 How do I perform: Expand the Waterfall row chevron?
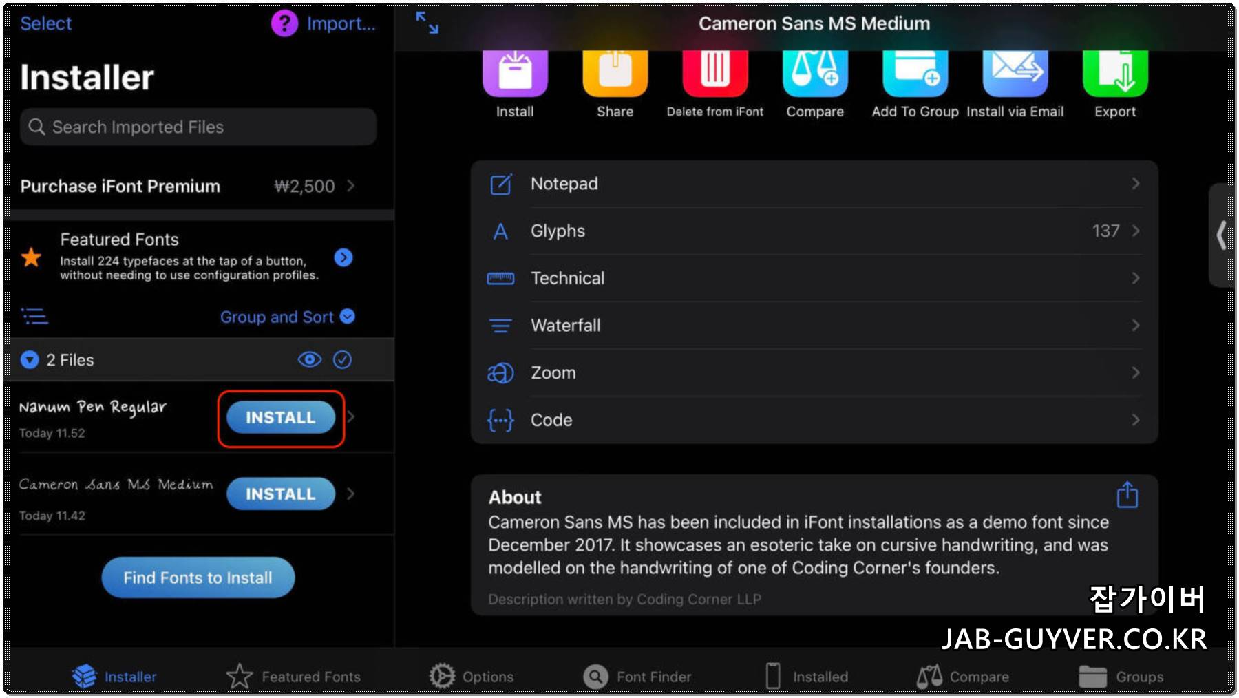[1135, 325]
